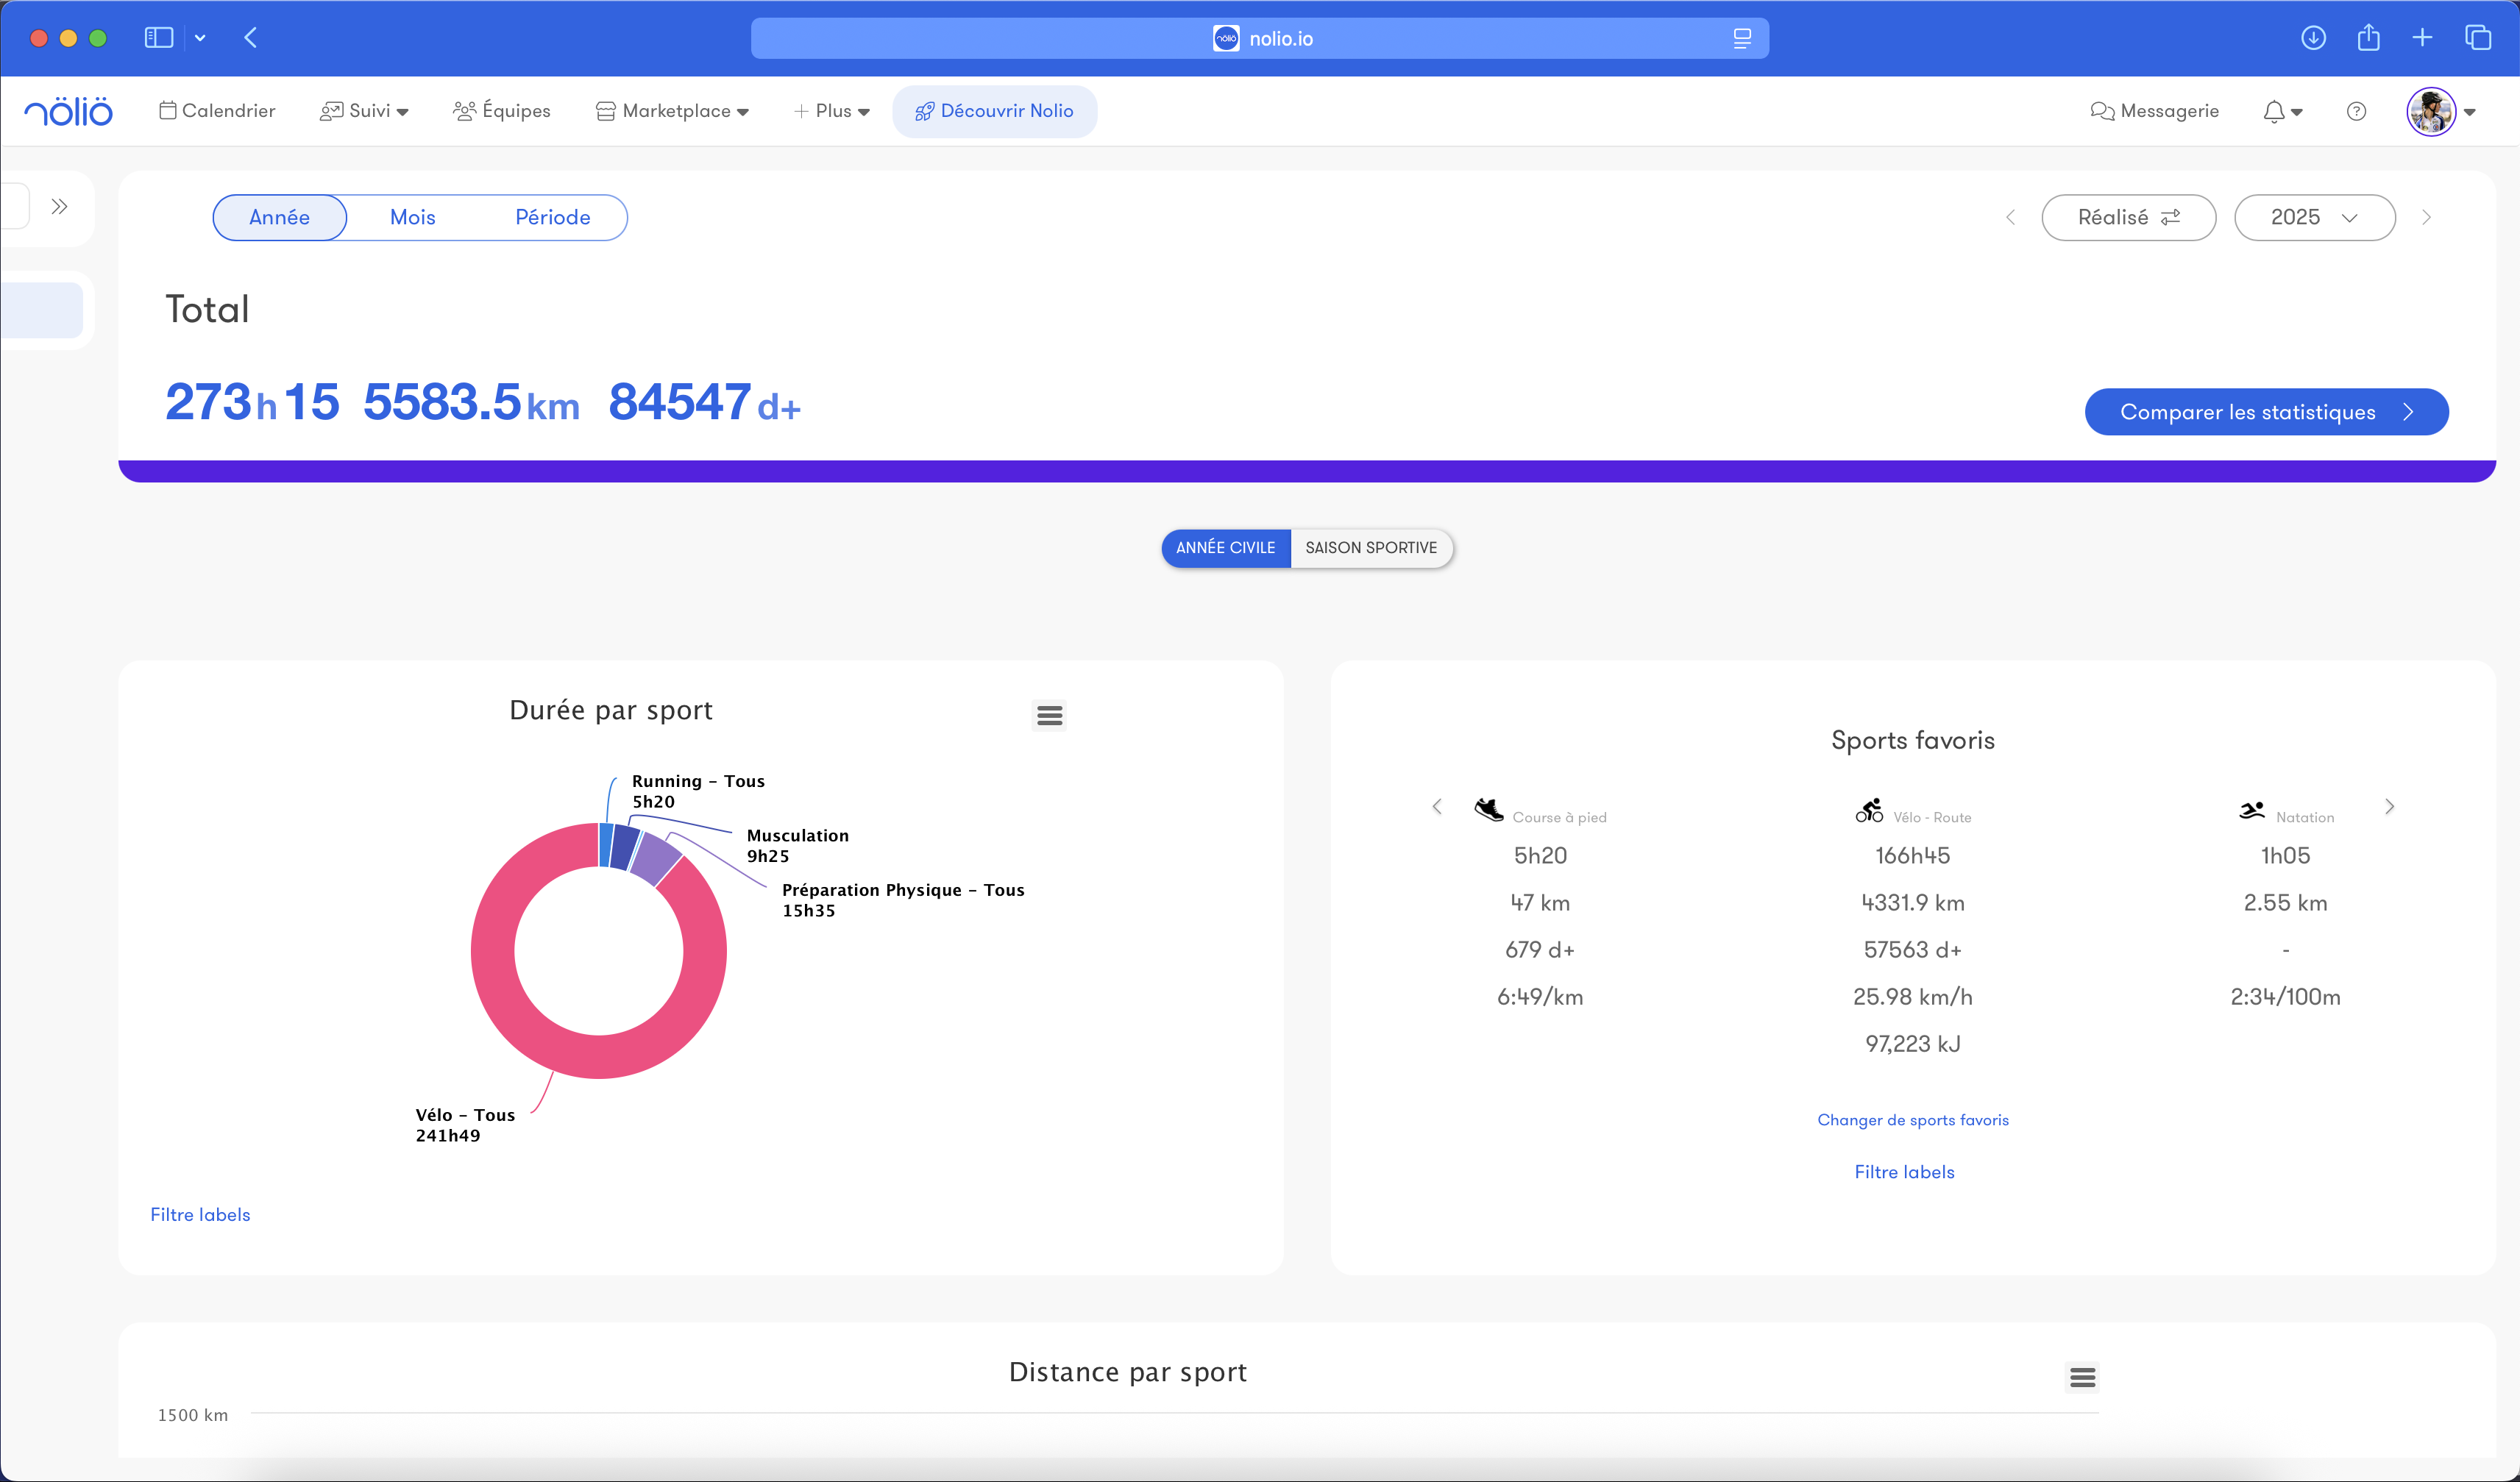Viewport: 2520px width, 1482px height.
Task: Select Année Civile toggle
Action: (x=1225, y=548)
